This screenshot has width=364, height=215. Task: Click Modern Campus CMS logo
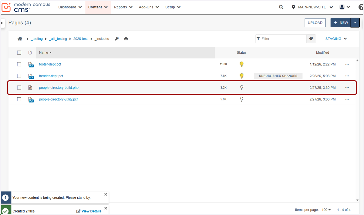(x=26, y=7)
